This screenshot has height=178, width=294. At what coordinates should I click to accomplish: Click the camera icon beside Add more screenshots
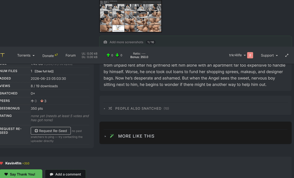point(105,42)
